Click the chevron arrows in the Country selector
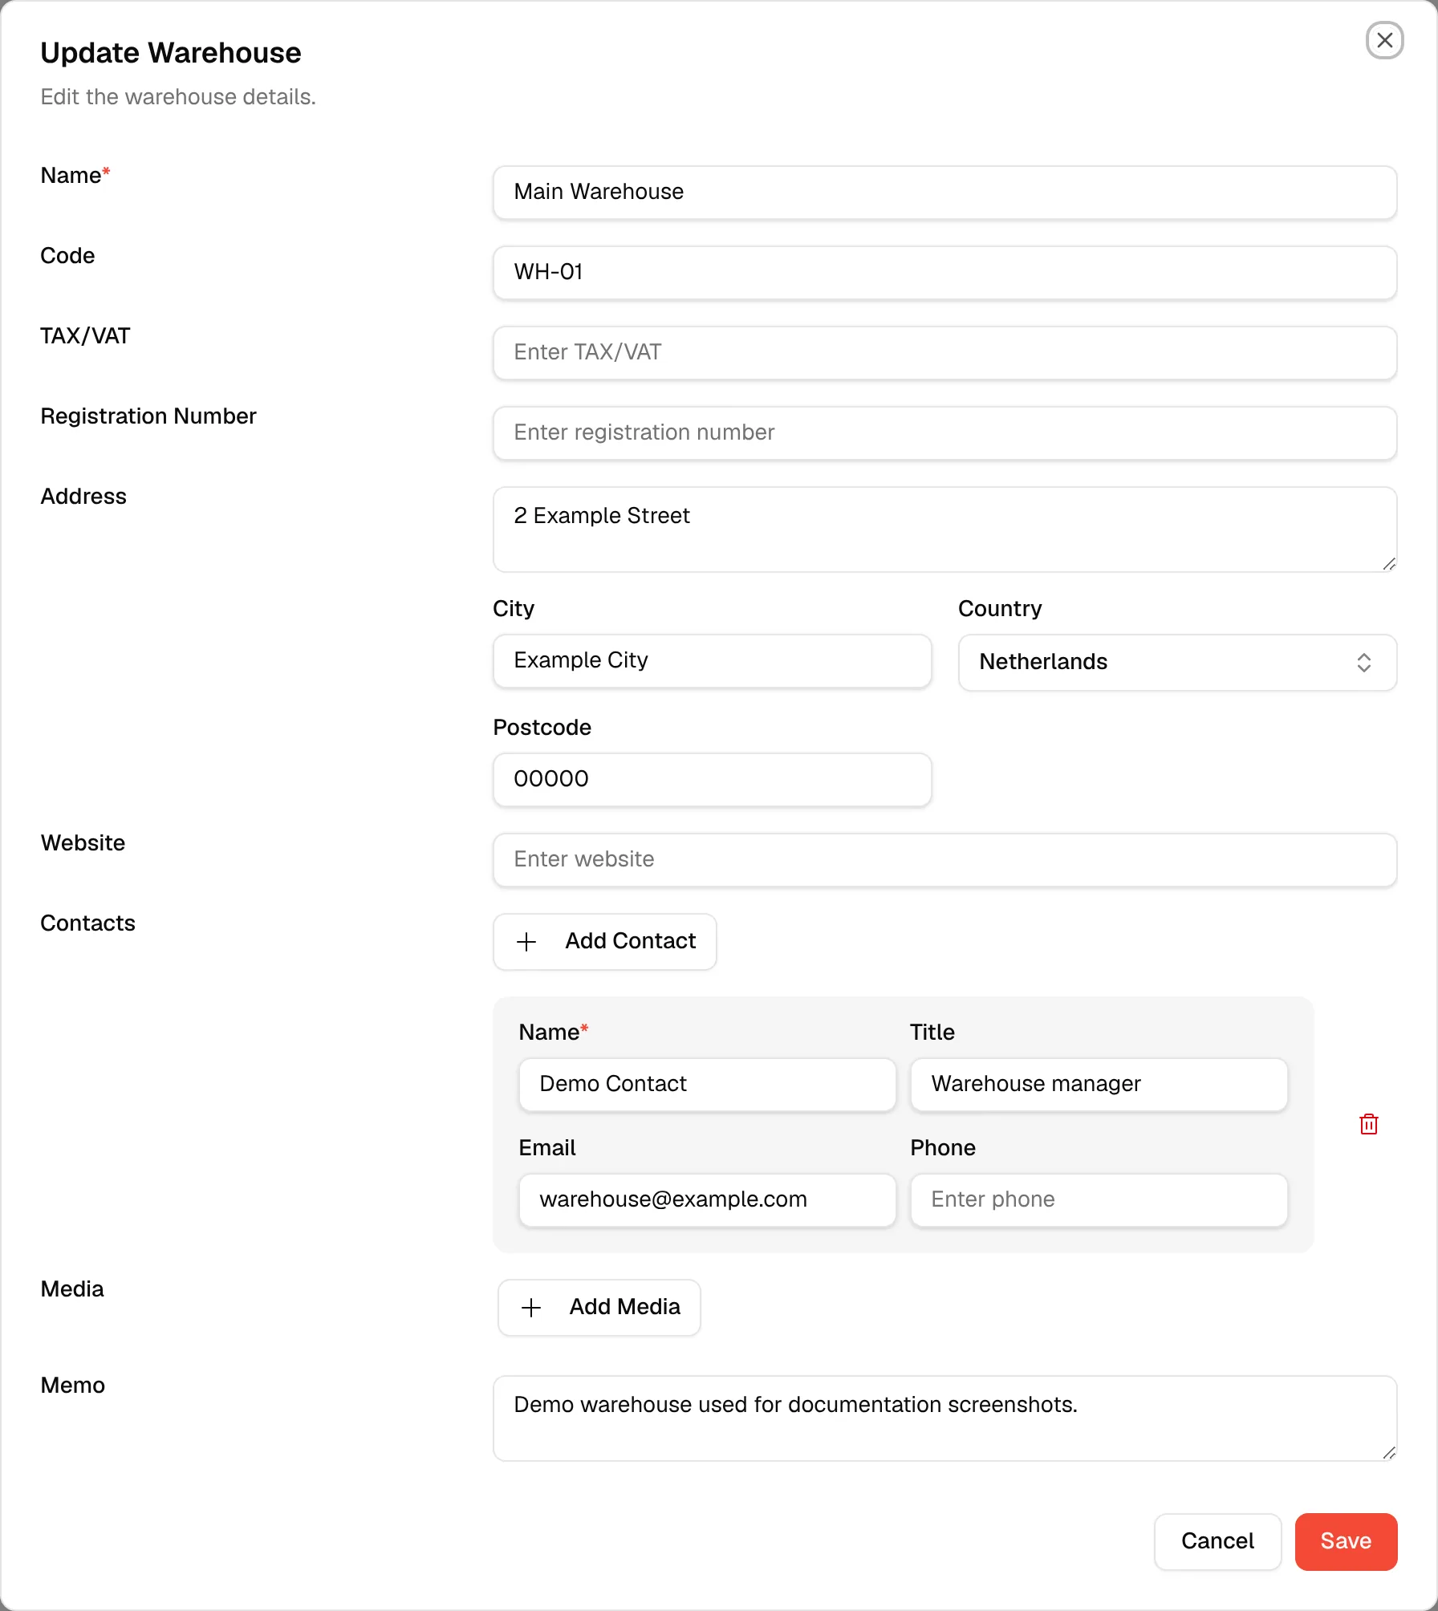 coord(1363,662)
